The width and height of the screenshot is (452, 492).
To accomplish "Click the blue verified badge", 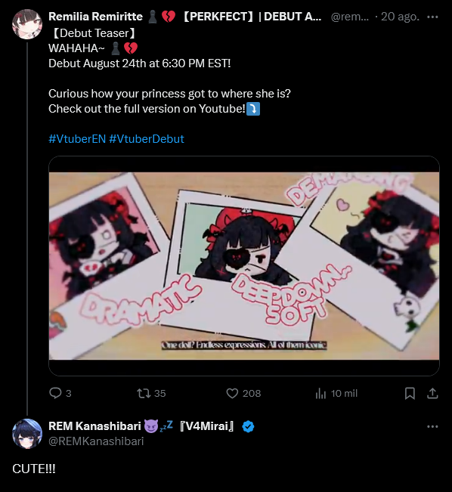I will click(248, 426).
